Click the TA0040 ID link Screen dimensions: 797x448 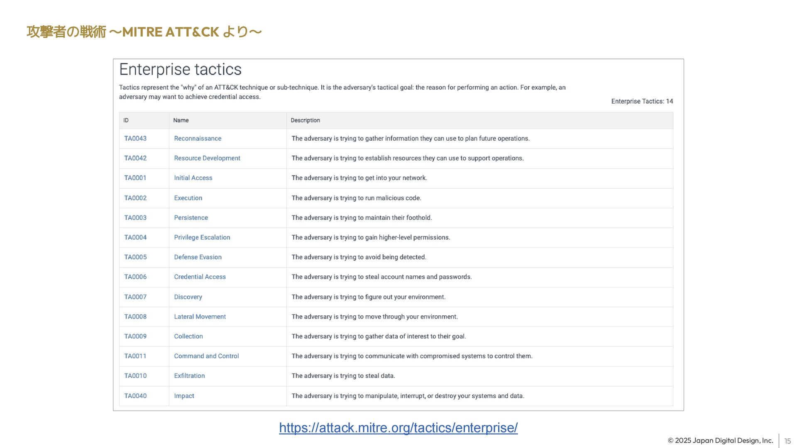pos(135,396)
